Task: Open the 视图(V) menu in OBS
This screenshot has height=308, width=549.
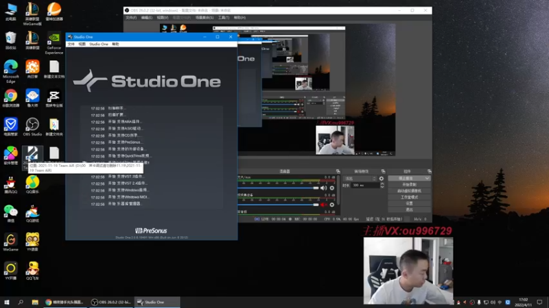Action: pyautogui.click(x=163, y=18)
